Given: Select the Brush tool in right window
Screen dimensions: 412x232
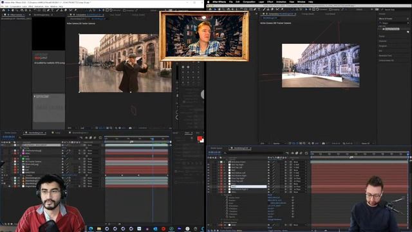Looking at the screenshot, I should pos(264,9).
